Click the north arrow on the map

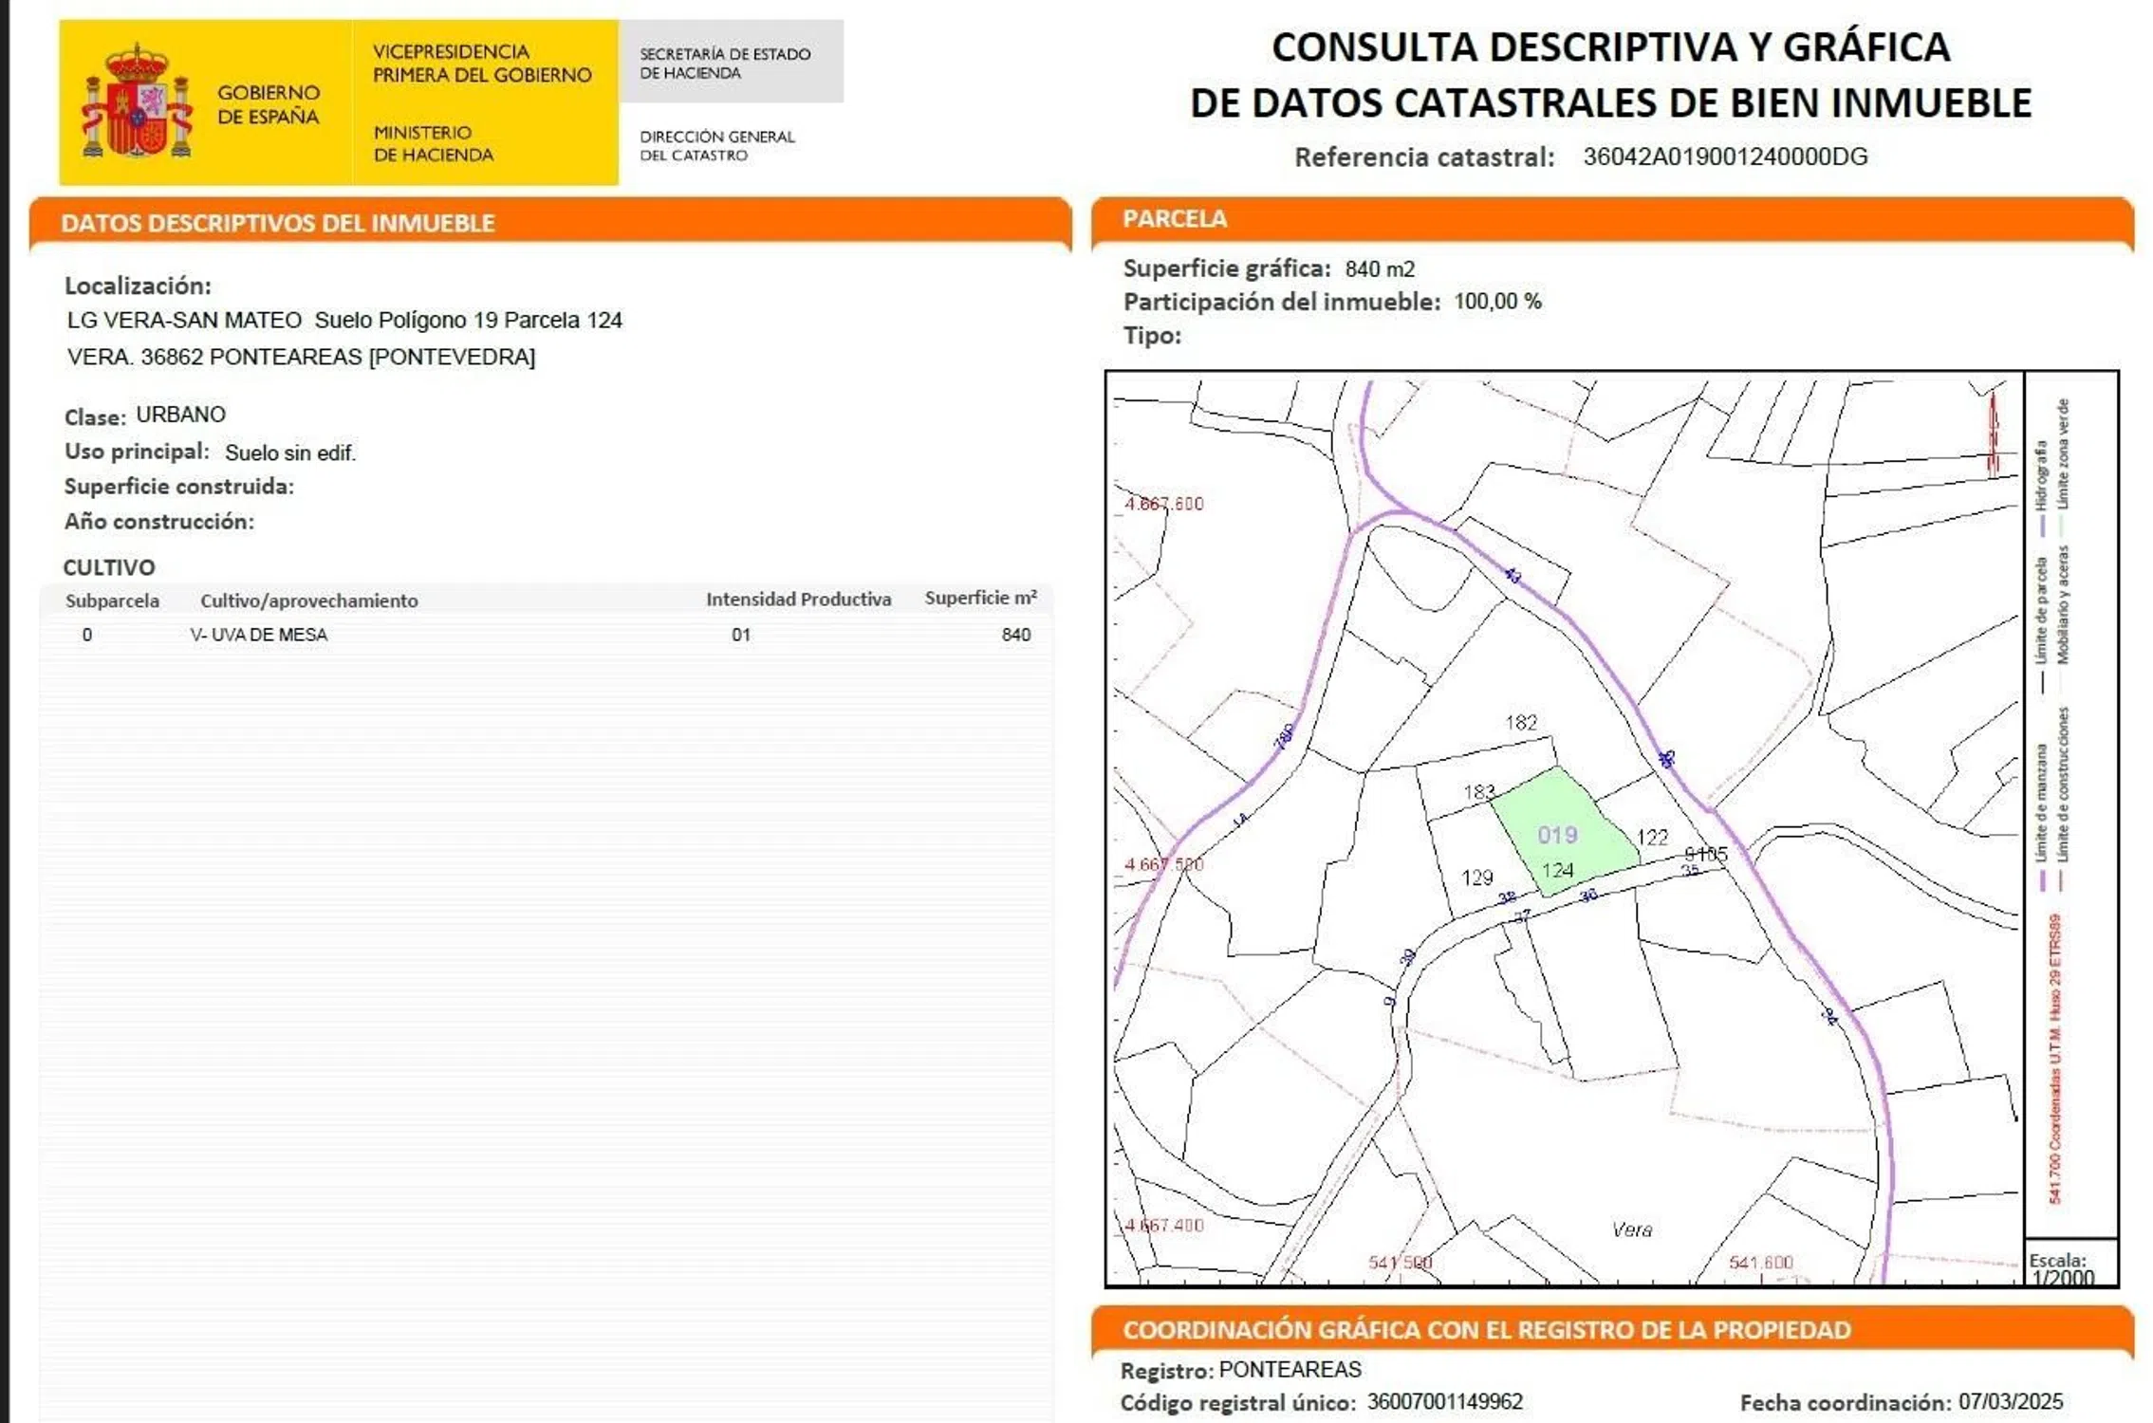click(x=1993, y=434)
